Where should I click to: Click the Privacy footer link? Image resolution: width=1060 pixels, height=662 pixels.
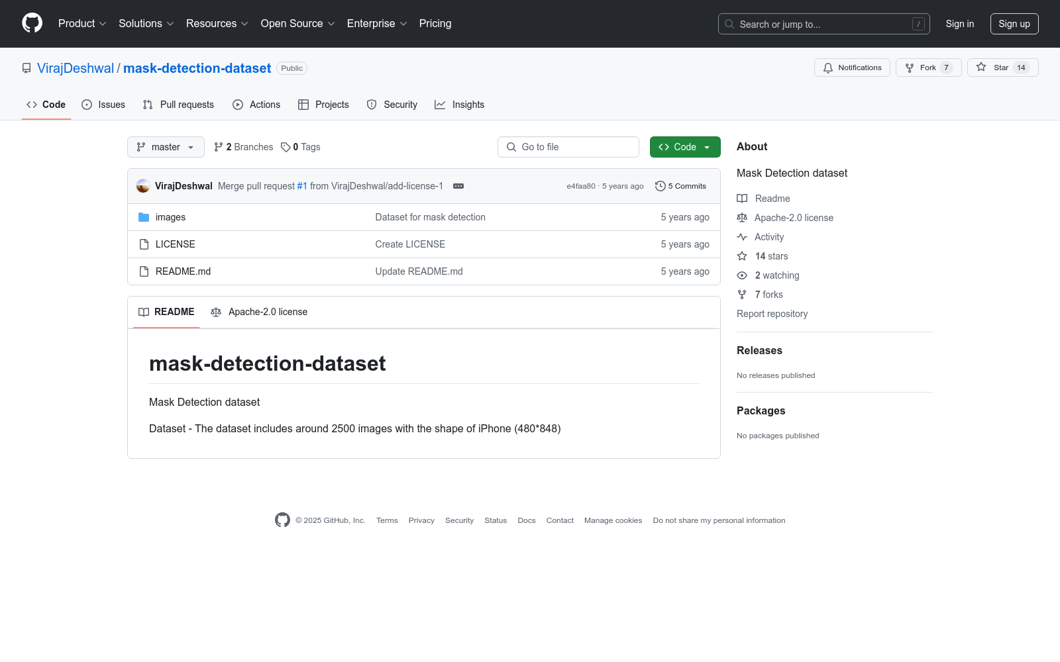click(421, 520)
